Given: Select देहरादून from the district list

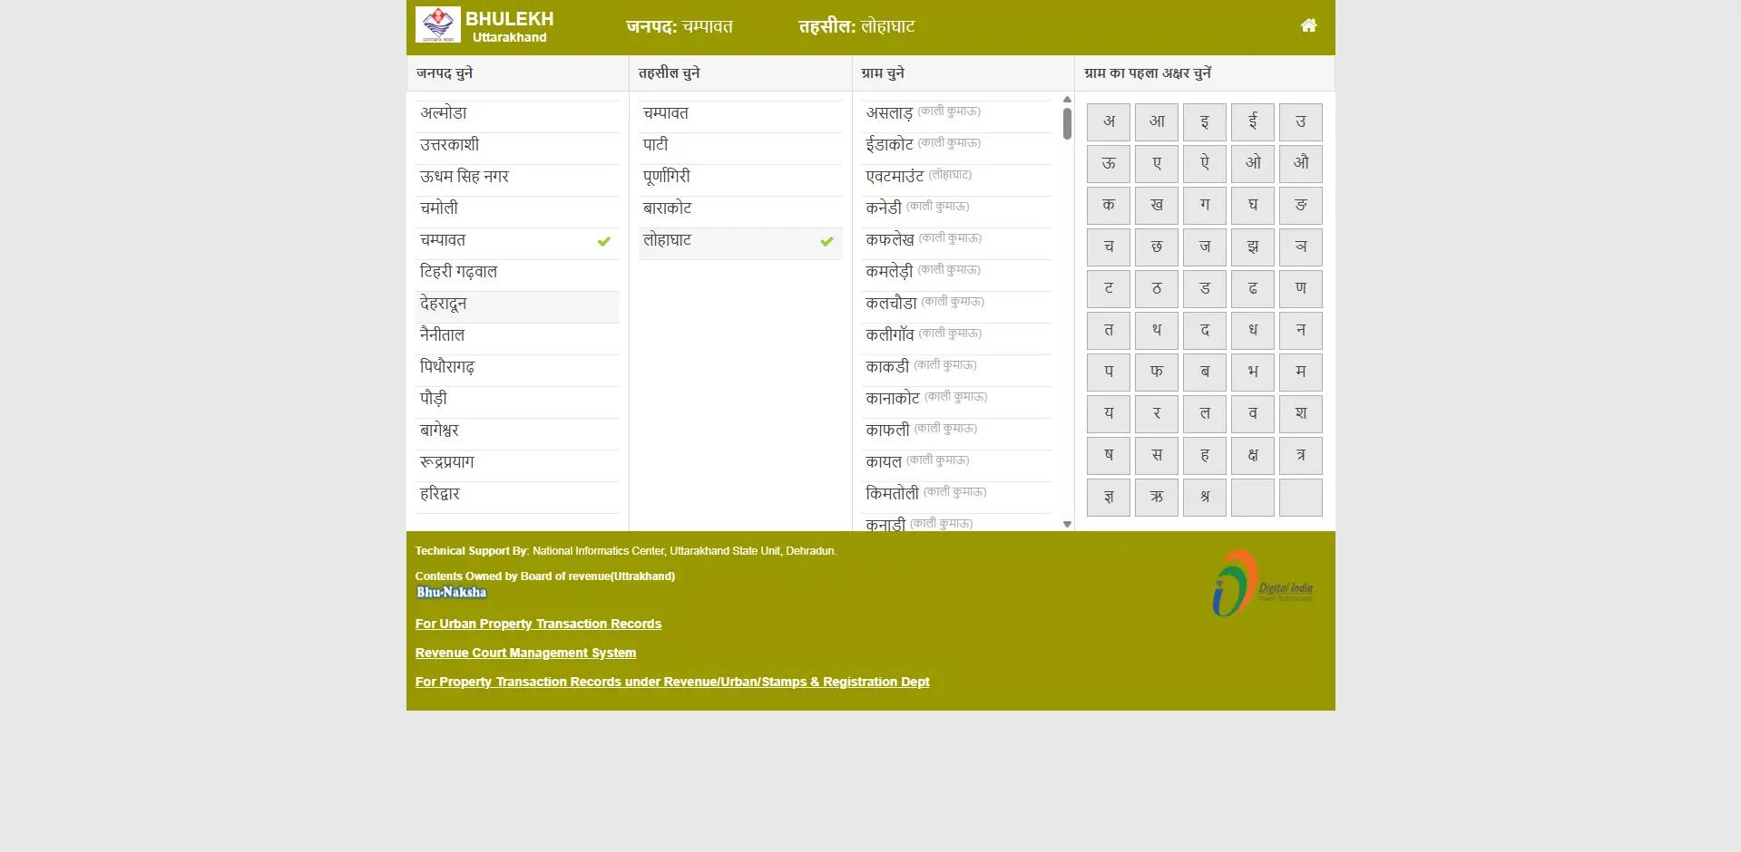Looking at the screenshot, I should (515, 305).
